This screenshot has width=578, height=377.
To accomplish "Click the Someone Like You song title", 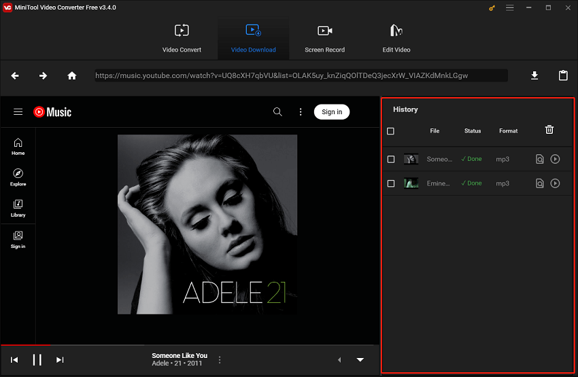I will click(x=180, y=356).
